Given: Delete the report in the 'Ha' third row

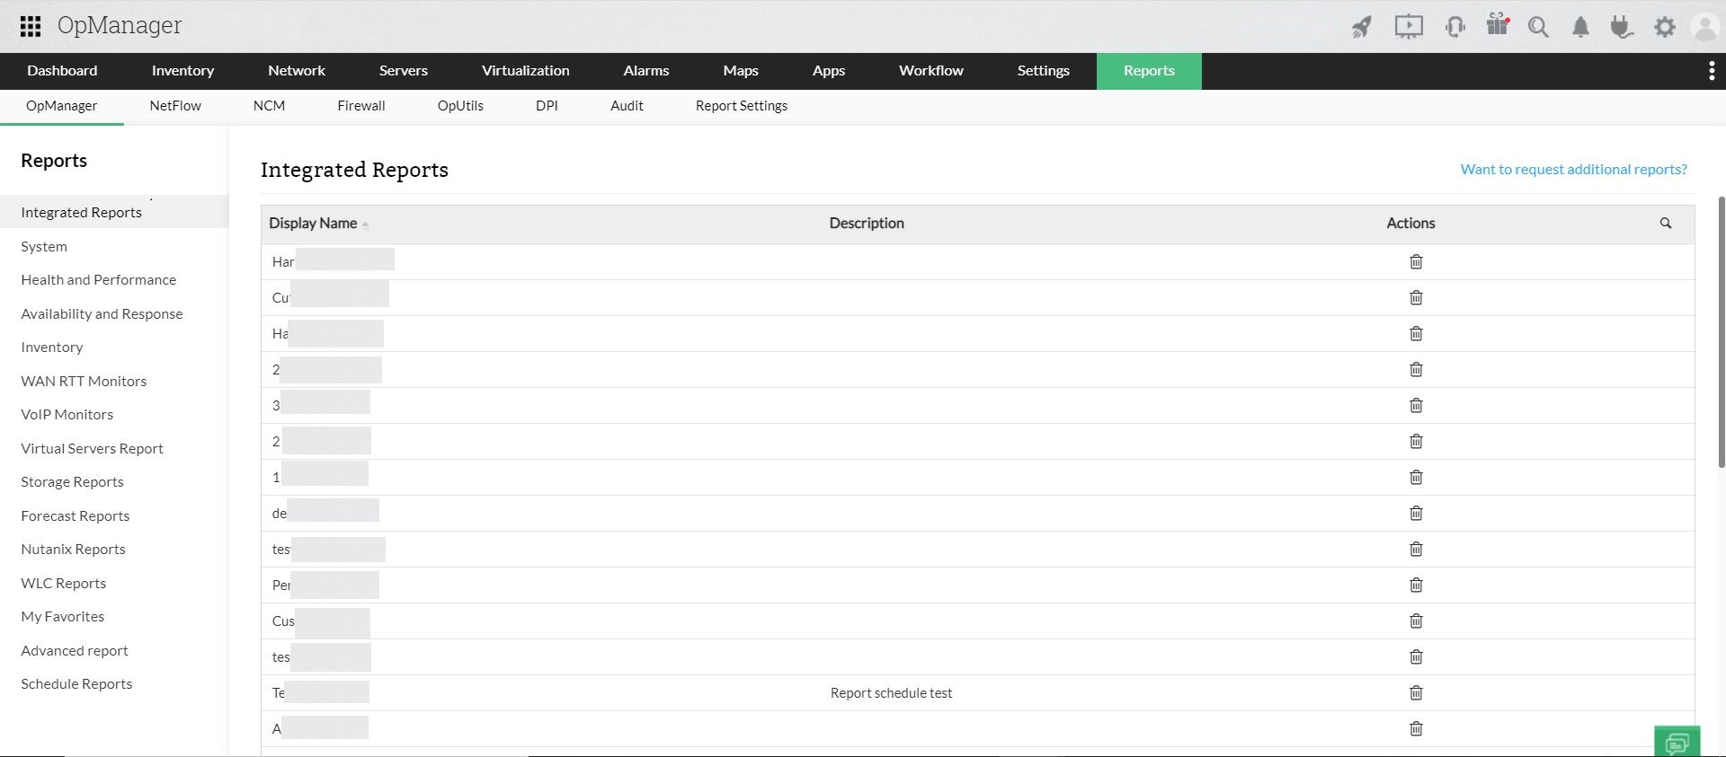Looking at the screenshot, I should pyautogui.click(x=1416, y=334).
